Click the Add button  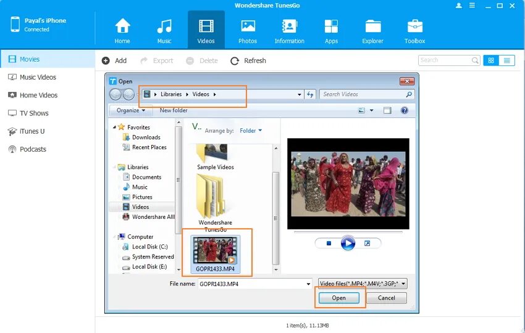pos(114,60)
